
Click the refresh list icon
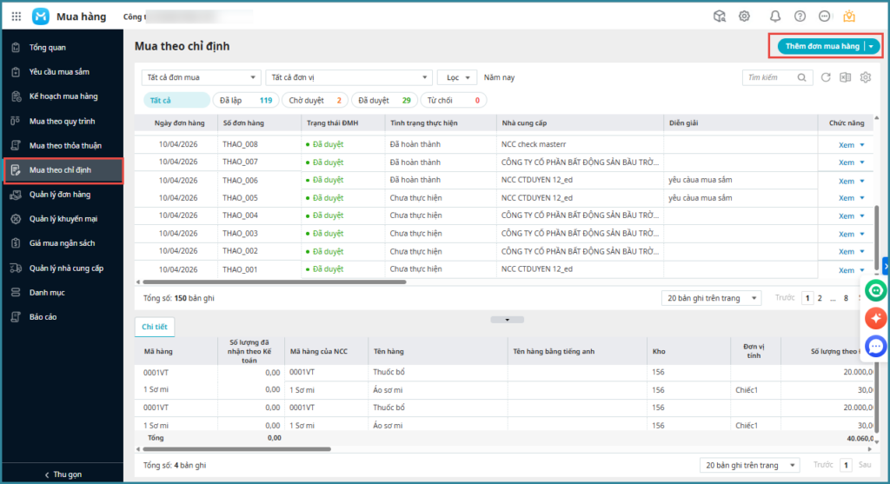pyautogui.click(x=826, y=77)
